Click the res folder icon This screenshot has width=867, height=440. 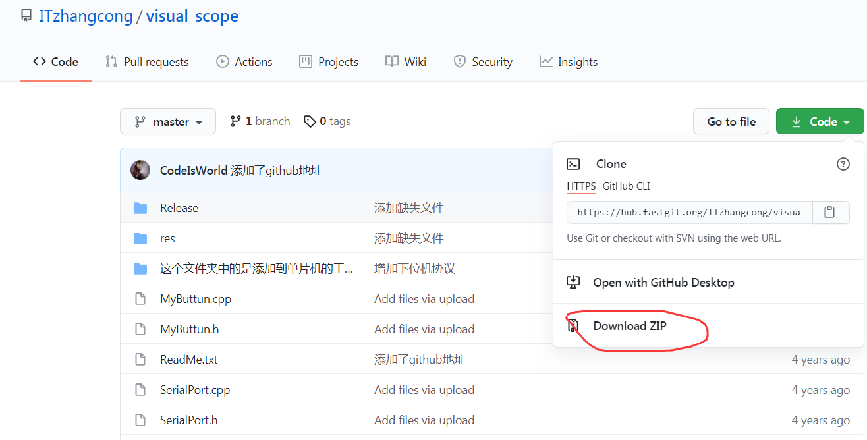tap(140, 238)
